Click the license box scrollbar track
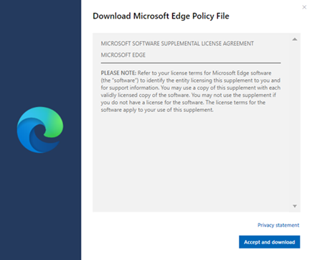The height and width of the screenshot is (260, 312). 295,123
